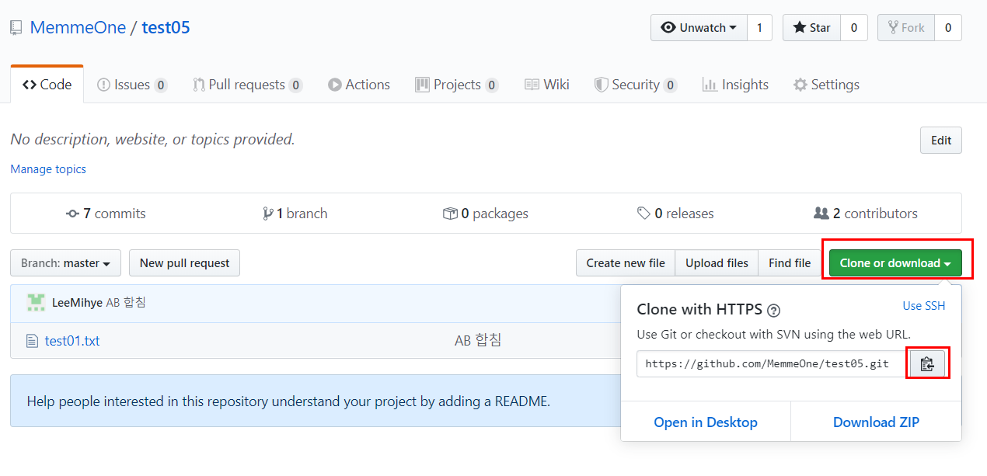Star this repository
This screenshot has width=987, height=476.
pos(812,28)
